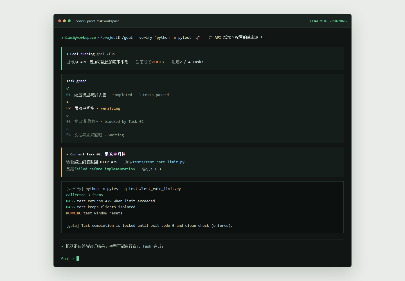Click the GOAL MODE · RUNNING status
405x281 pixels.
pos(328,21)
